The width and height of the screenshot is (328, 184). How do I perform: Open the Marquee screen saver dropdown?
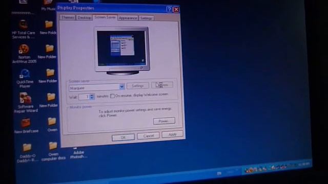121,87
